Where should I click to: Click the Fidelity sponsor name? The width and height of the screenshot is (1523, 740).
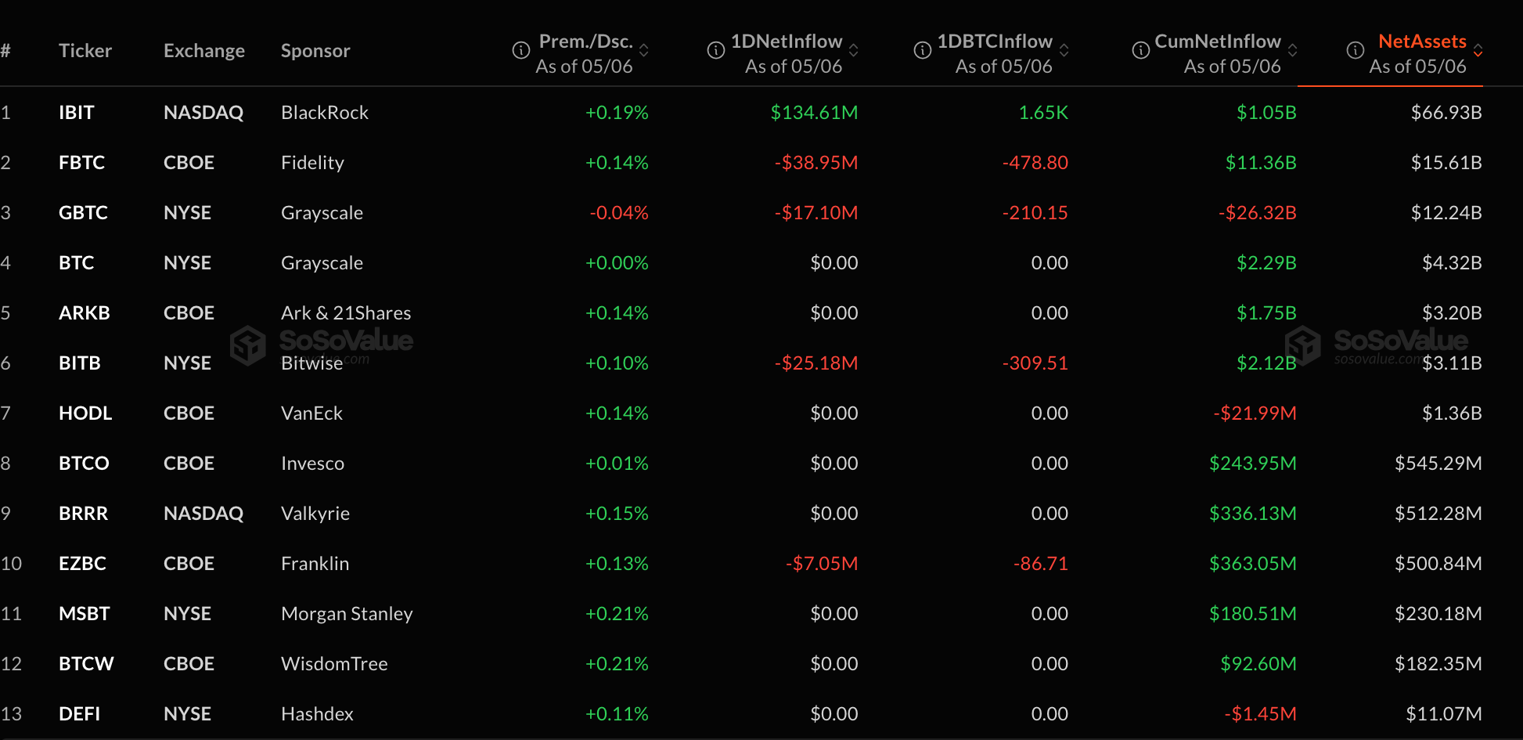point(312,163)
